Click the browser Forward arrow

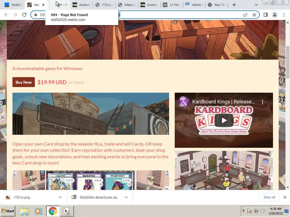15,15
